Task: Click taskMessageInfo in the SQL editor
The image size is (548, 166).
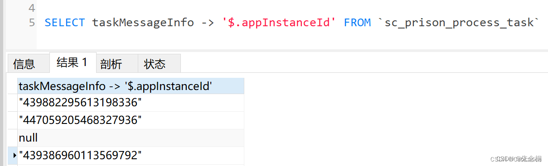Action: [143, 23]
